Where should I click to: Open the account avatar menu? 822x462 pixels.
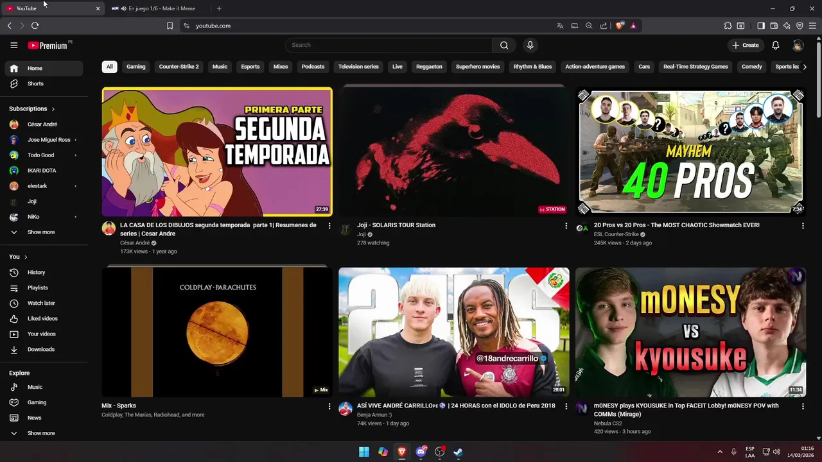[798, 45]
